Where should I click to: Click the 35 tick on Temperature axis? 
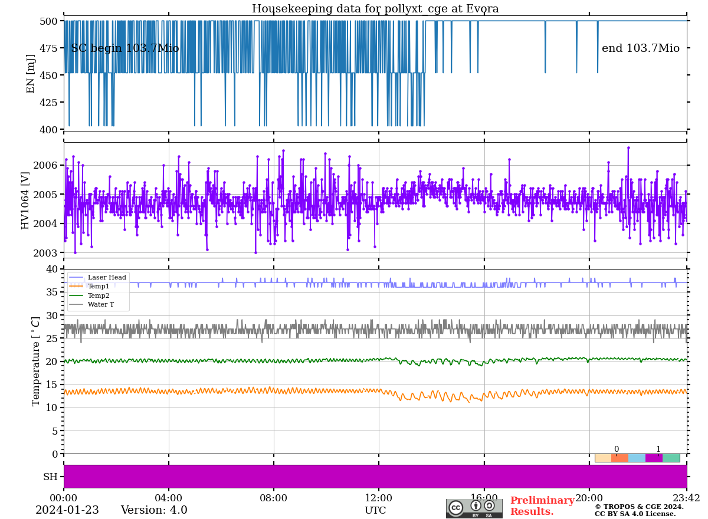(52, 293)
